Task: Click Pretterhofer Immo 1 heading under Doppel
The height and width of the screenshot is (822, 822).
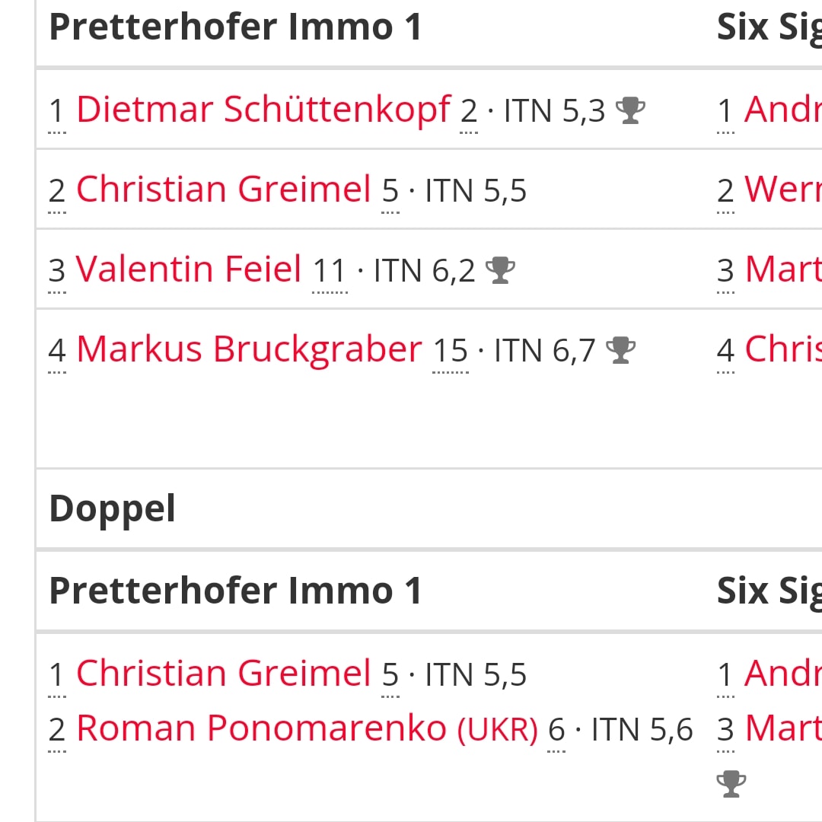Action: [235, 591]
